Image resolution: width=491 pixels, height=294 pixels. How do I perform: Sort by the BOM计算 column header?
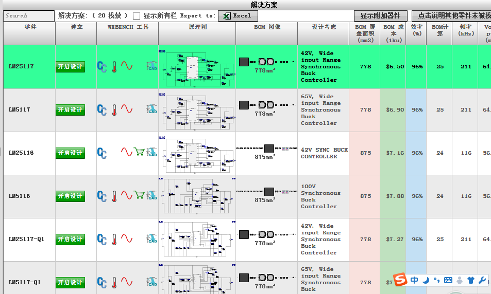pyautogui.click(x=439, y=33)
